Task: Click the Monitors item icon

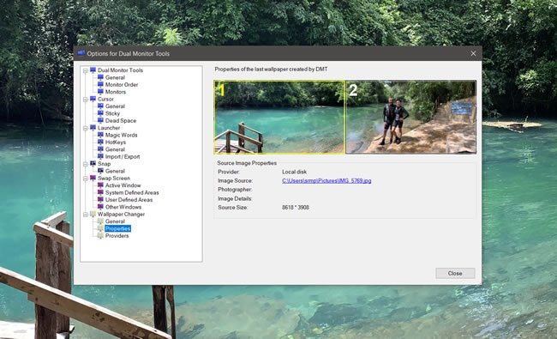Action: [x=100, y=92]
